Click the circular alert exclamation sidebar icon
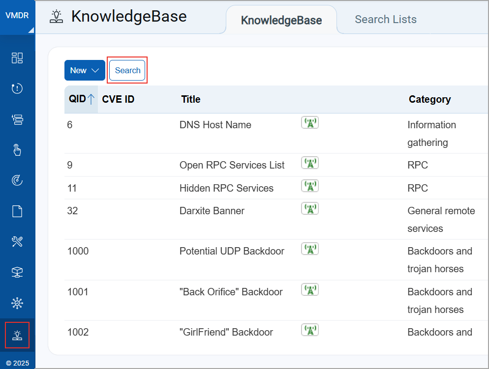Screen dimensions: 489x369 click(17, 88)
